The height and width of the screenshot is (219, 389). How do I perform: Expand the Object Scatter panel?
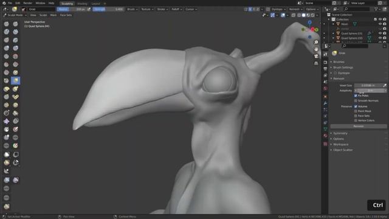pos(343,150)
